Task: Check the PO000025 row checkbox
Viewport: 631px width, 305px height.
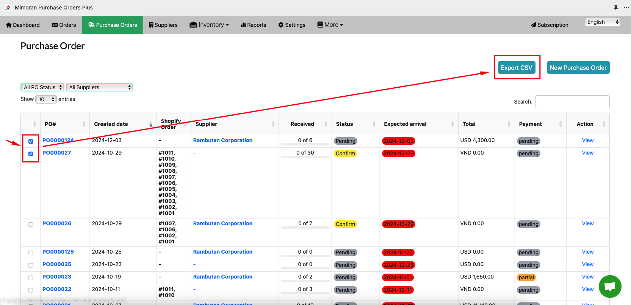Action: (x=31, y=265)
